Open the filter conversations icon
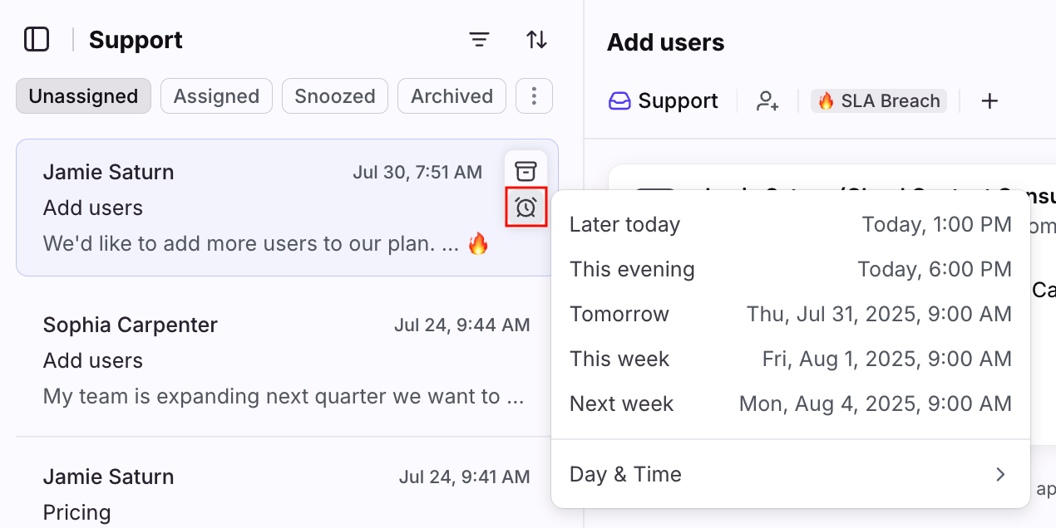 click(479, 39)
